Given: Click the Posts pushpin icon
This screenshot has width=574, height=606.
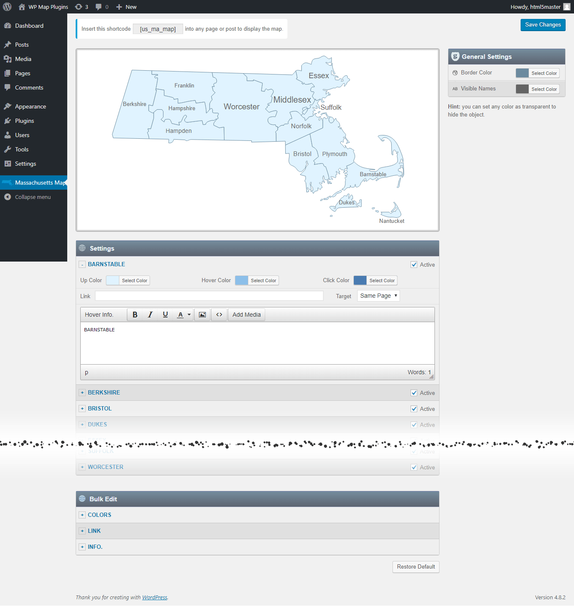Looking at the screenshot, I should (x=8, y=45).
